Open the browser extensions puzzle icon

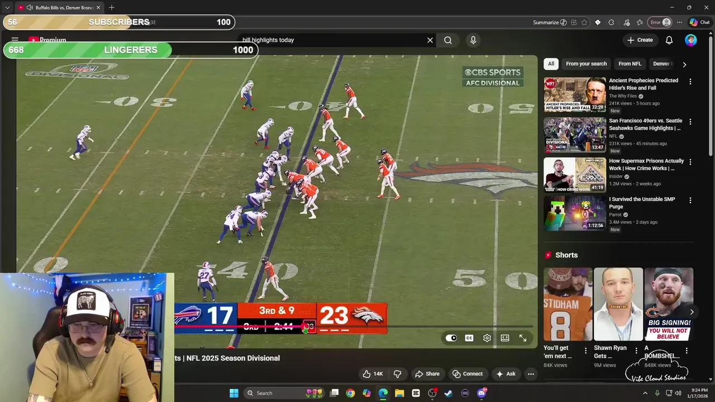point(611,22)
